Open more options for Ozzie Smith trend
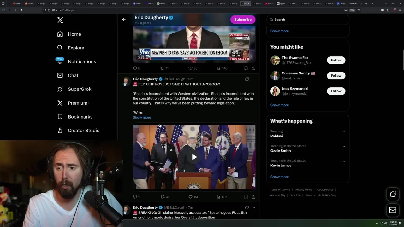 [343, 147]
